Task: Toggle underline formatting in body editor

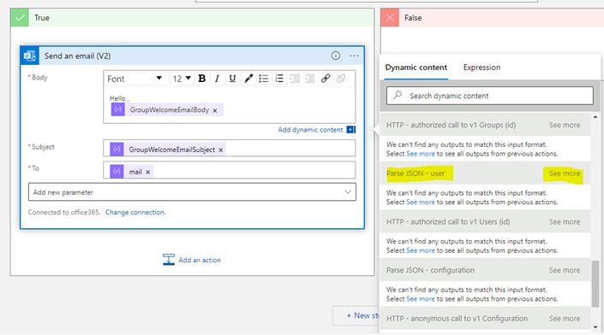Action: click(x=232, y=79)
